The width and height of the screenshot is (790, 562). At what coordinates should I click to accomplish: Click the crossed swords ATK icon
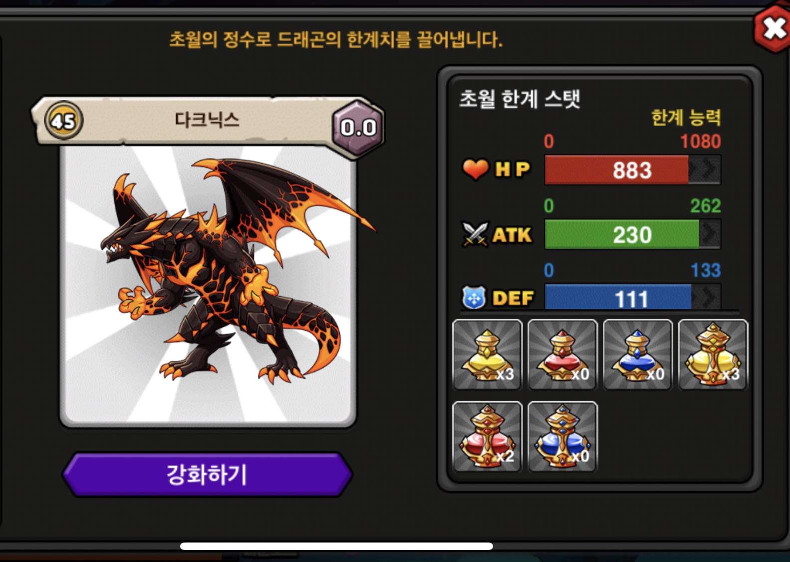click(475, 234)
